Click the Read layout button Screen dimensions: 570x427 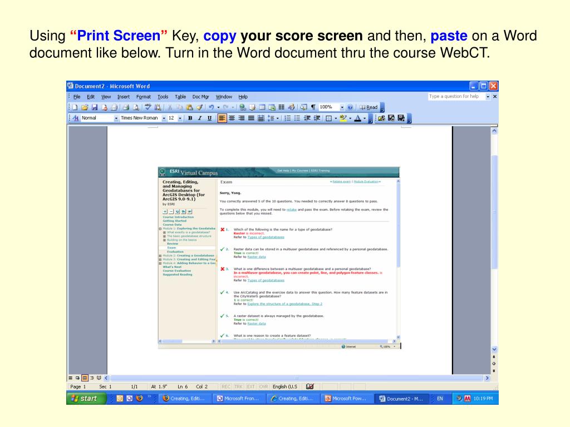pos(368,107)
